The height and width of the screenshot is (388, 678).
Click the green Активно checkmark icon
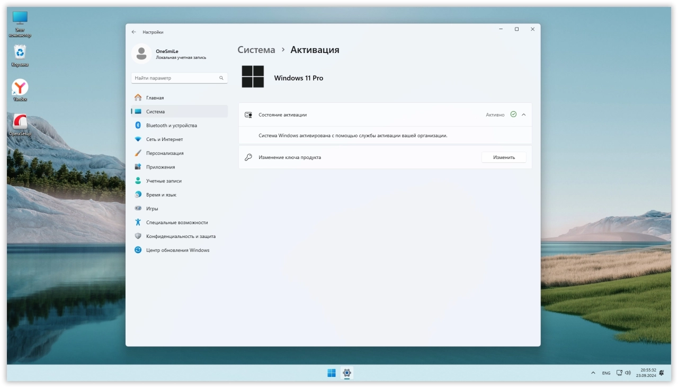[513, 114]
